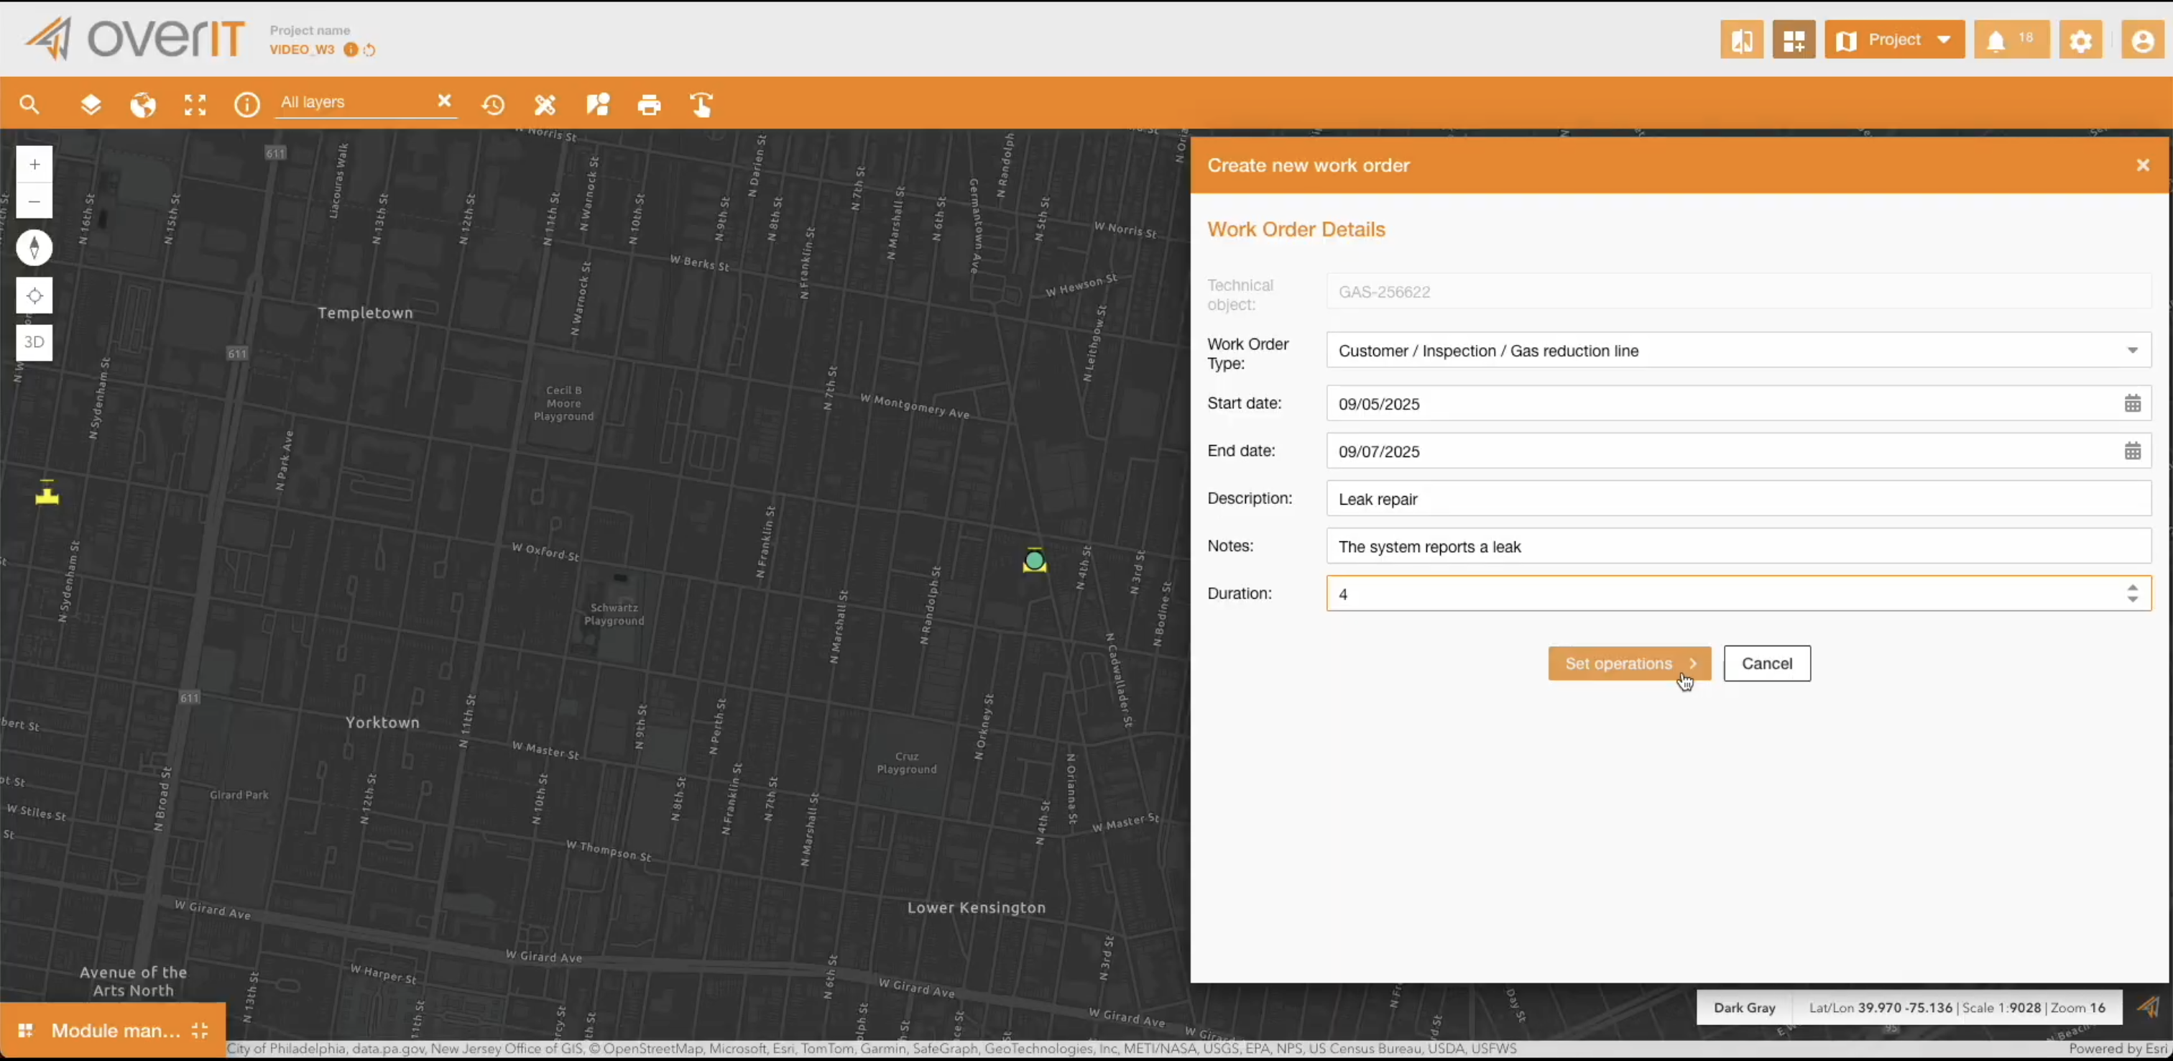The height and width of the screenshot is (1061, 2173).
Task: Click the Technical object field GAS-256622
Action: pyautogui.click(x=1738, y=292)
